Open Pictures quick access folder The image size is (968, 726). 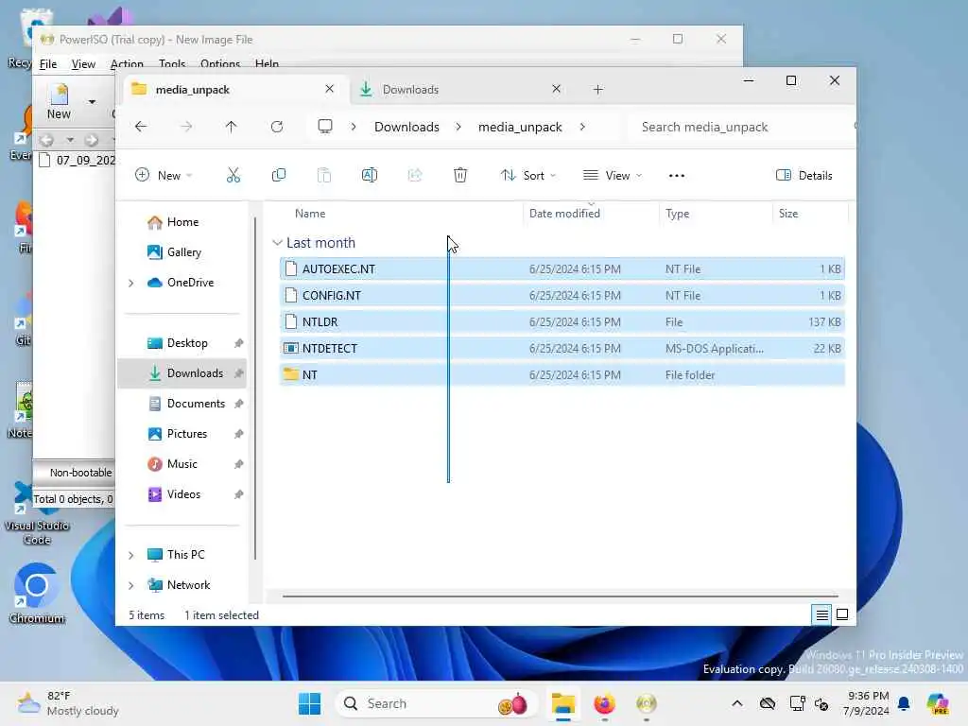coord(186,434)
